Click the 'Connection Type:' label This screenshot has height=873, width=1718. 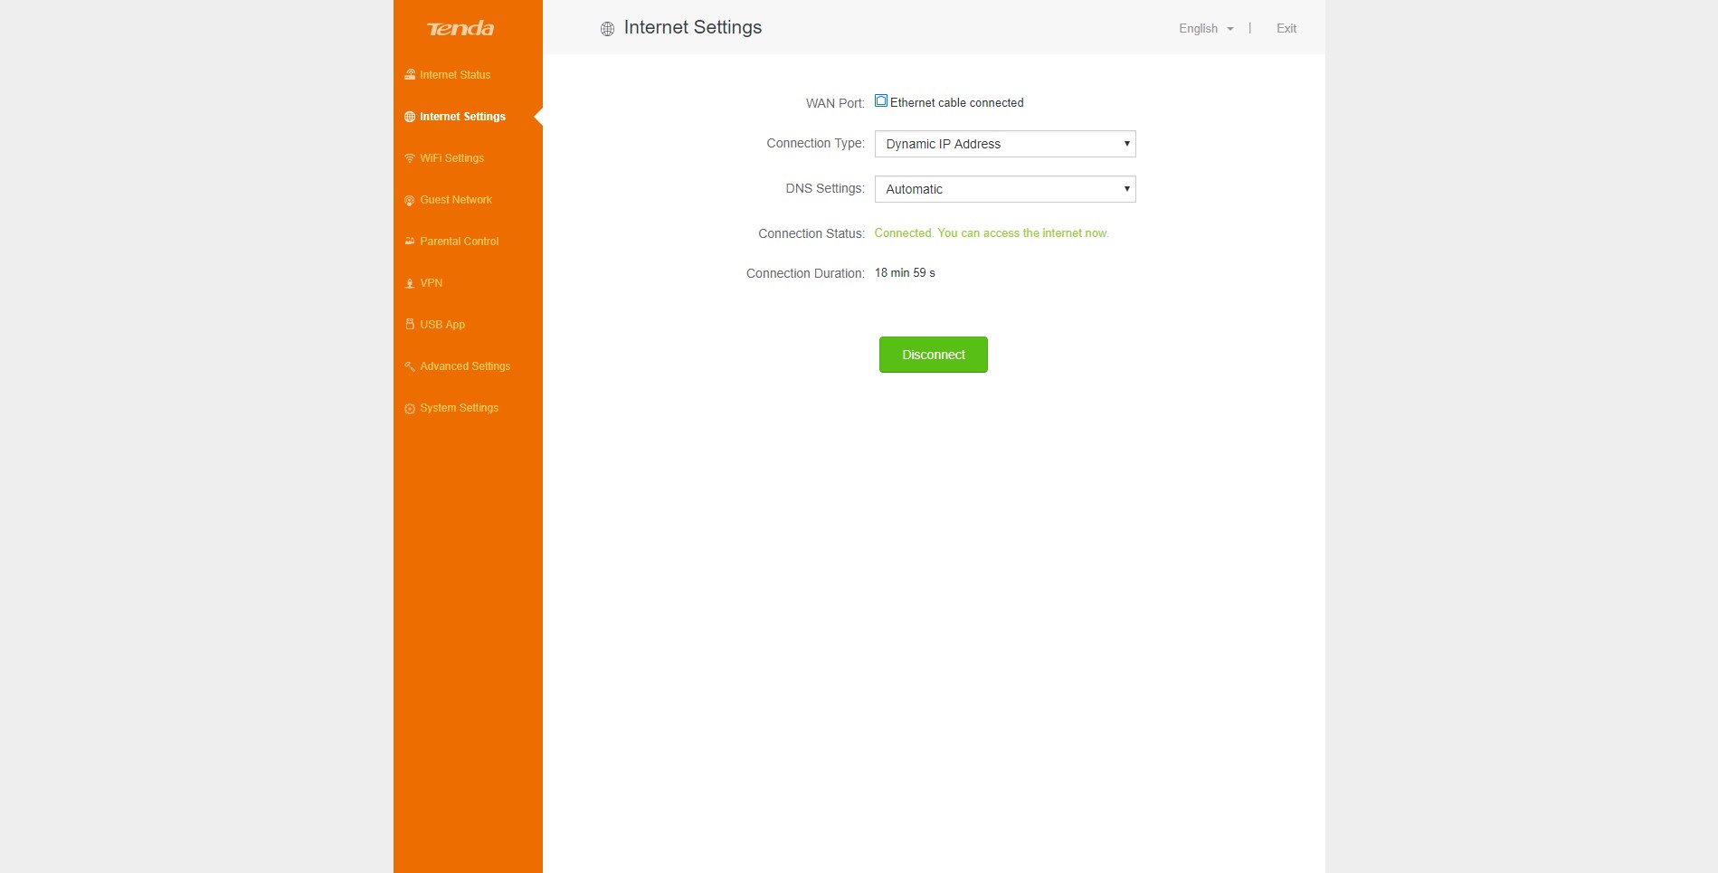pyautogui.click(x=815, y=143)
